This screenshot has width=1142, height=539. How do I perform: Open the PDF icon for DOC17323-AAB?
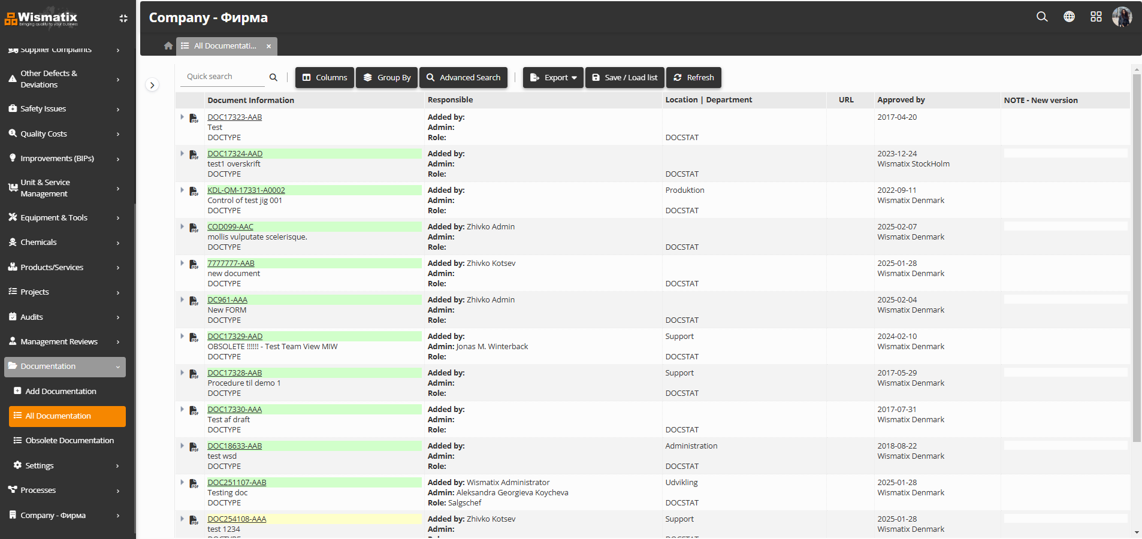pyautogui.click(x=193, y=118)
